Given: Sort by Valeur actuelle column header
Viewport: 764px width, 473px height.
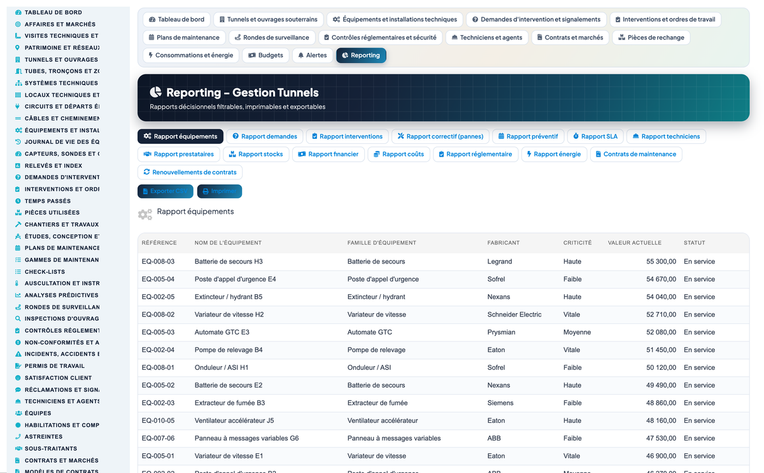Looking at the screenshot, I should click(x=635, y=243).
